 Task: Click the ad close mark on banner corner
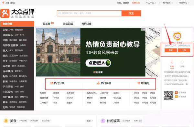(143, 29)
